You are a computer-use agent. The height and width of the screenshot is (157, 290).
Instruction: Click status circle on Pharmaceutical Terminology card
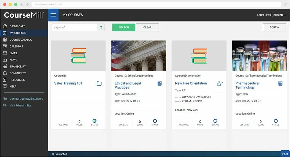tap(276, 121)
